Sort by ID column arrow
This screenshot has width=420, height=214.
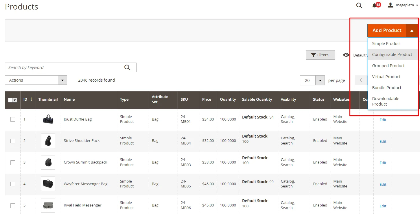click(31, 99)
